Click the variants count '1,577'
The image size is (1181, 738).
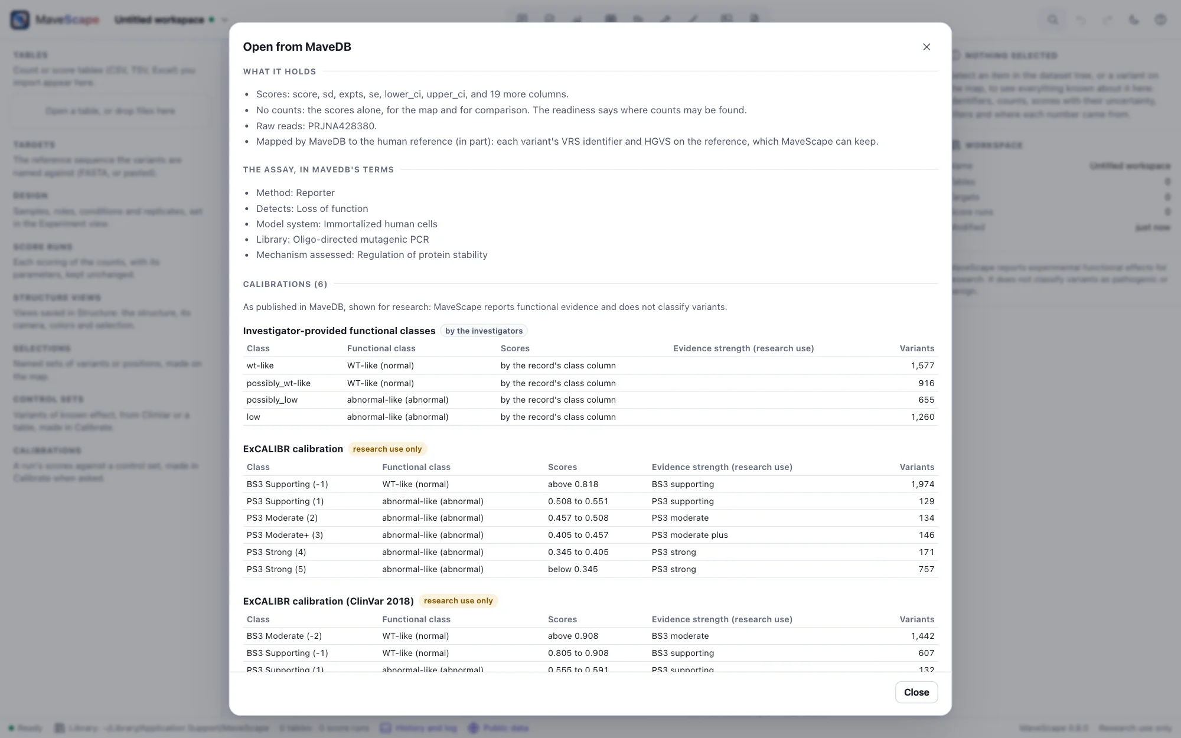point(922,365)
